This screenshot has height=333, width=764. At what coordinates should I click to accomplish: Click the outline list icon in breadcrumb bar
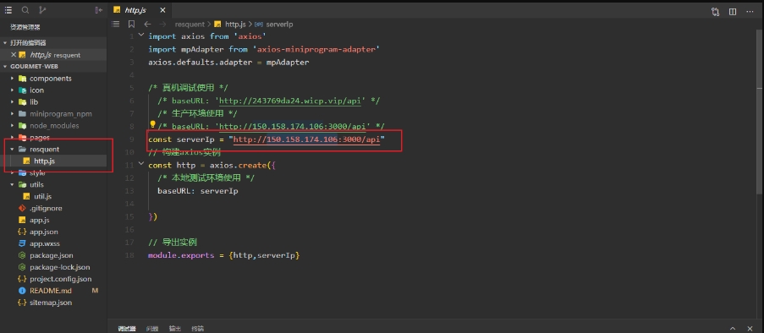[115, 24]
